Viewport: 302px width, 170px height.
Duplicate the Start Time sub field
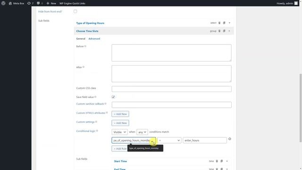pyautogui.click(x=222, y=161)
